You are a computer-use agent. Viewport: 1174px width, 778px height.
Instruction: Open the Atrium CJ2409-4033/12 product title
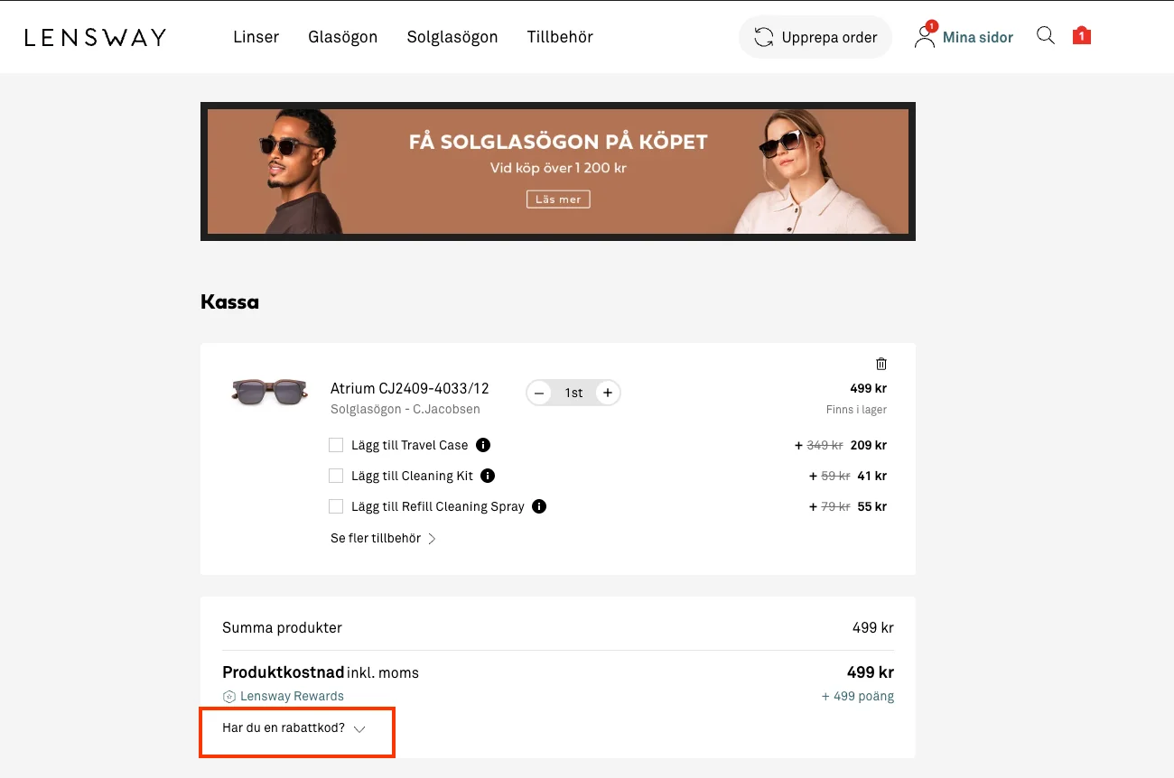click(410, 389)
